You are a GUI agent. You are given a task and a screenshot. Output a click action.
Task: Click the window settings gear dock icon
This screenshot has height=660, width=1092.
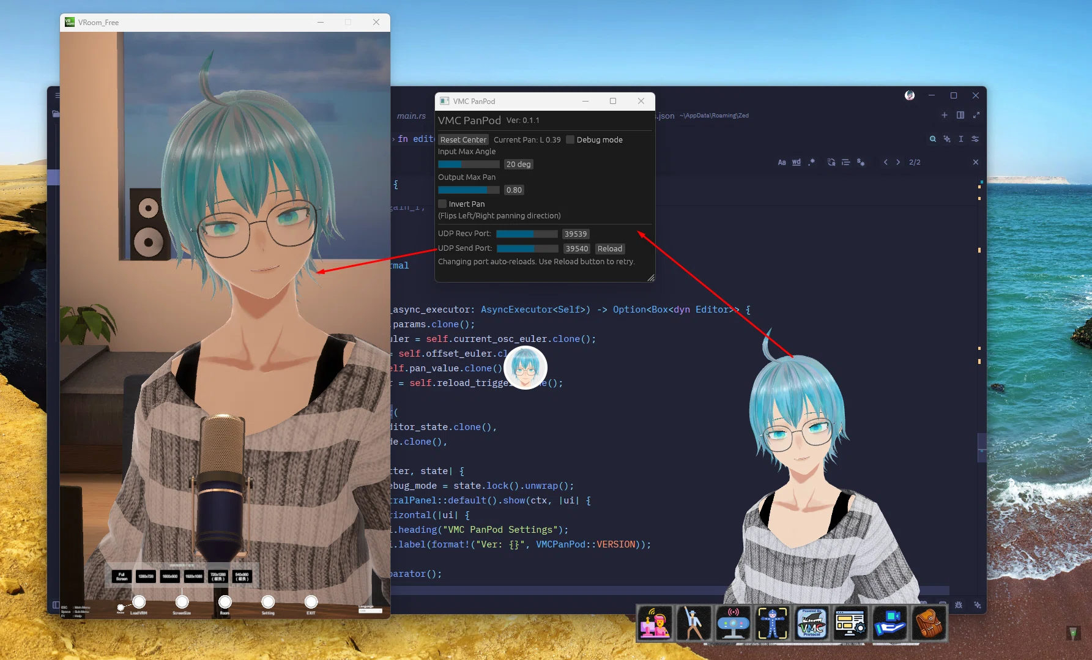point(850,623)
